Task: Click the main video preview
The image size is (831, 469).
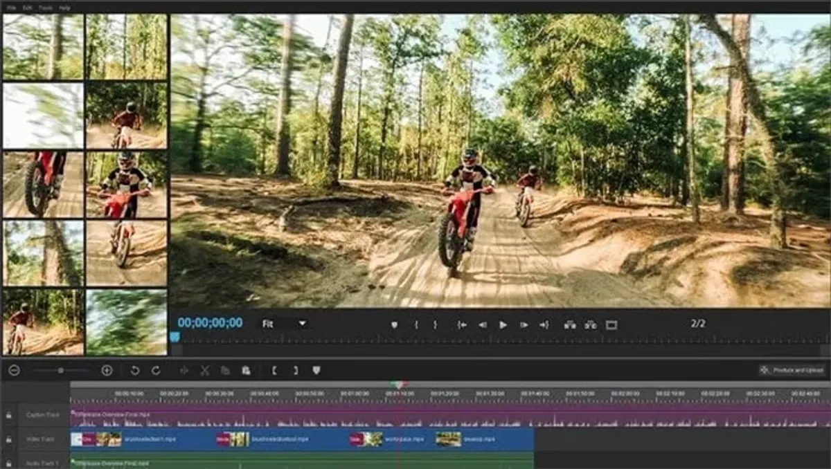Action: click(x=500, y=161)
